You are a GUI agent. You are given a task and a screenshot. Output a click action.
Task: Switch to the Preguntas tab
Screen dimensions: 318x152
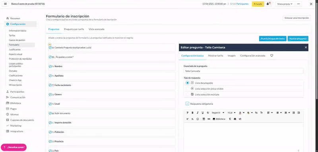tap(54, 29)
